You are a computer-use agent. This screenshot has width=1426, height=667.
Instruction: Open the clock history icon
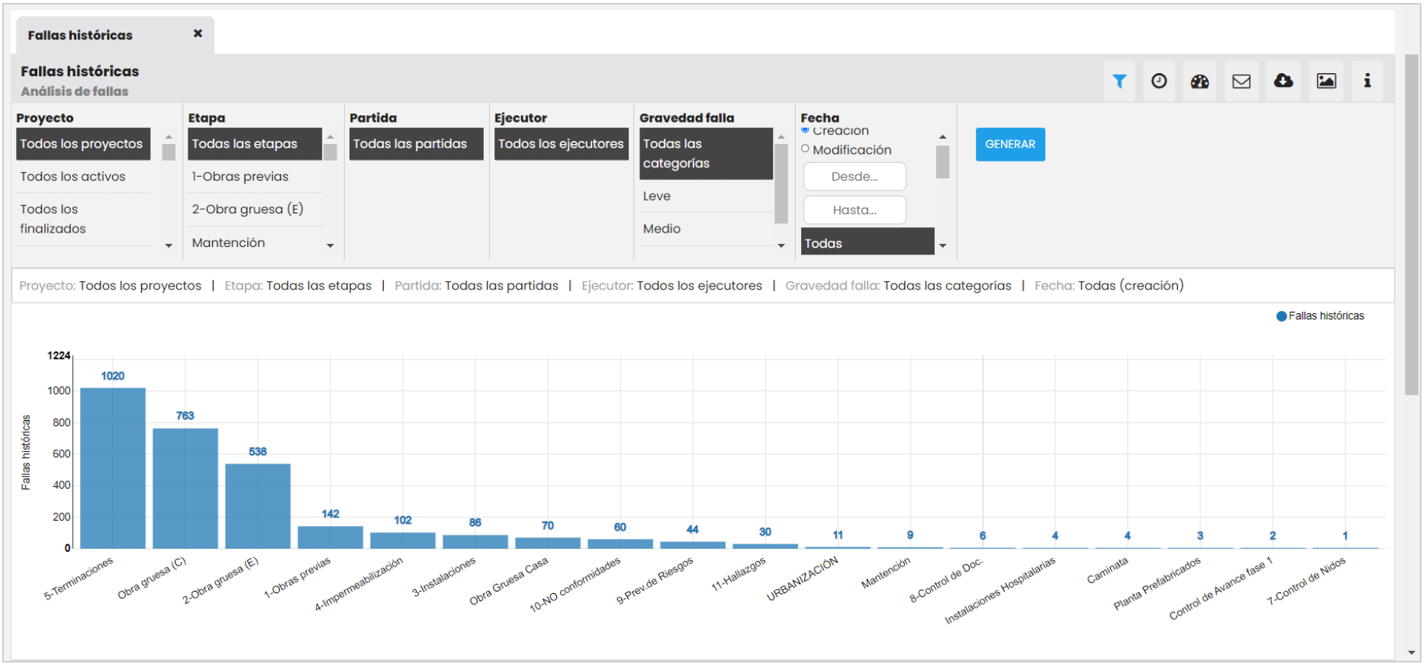pyautogui.click(x=1159, y=81)
